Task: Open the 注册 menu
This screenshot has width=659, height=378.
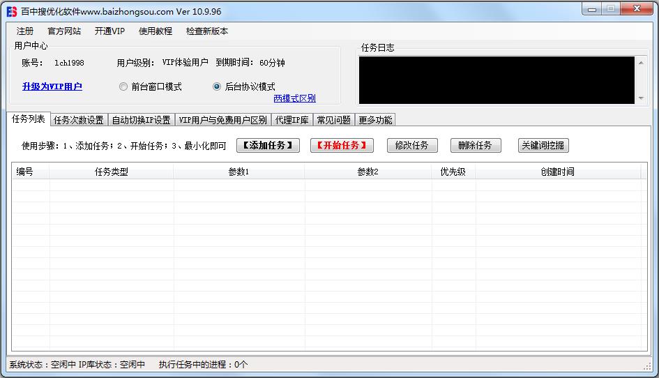Action: pos(25,31)
